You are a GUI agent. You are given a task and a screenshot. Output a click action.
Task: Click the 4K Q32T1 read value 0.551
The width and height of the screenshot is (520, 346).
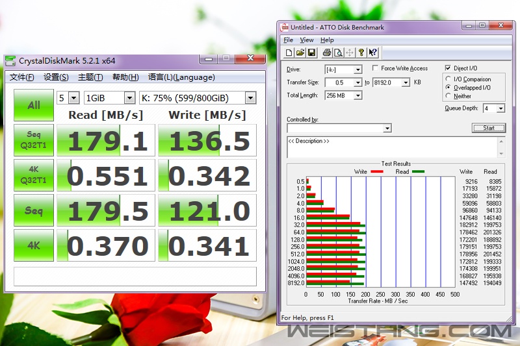[106, 175]
